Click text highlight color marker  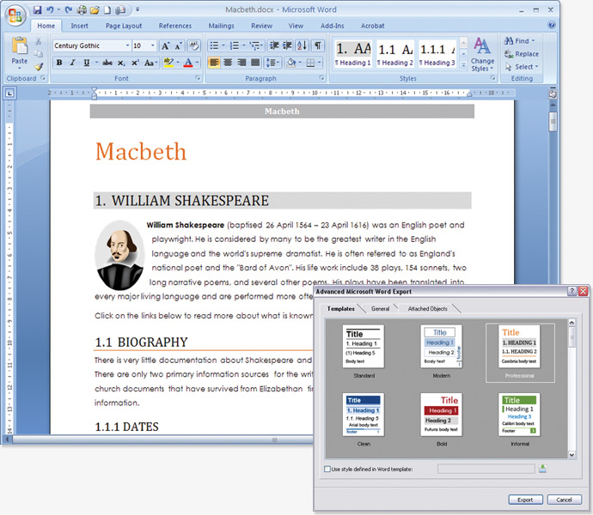(168, 63)
